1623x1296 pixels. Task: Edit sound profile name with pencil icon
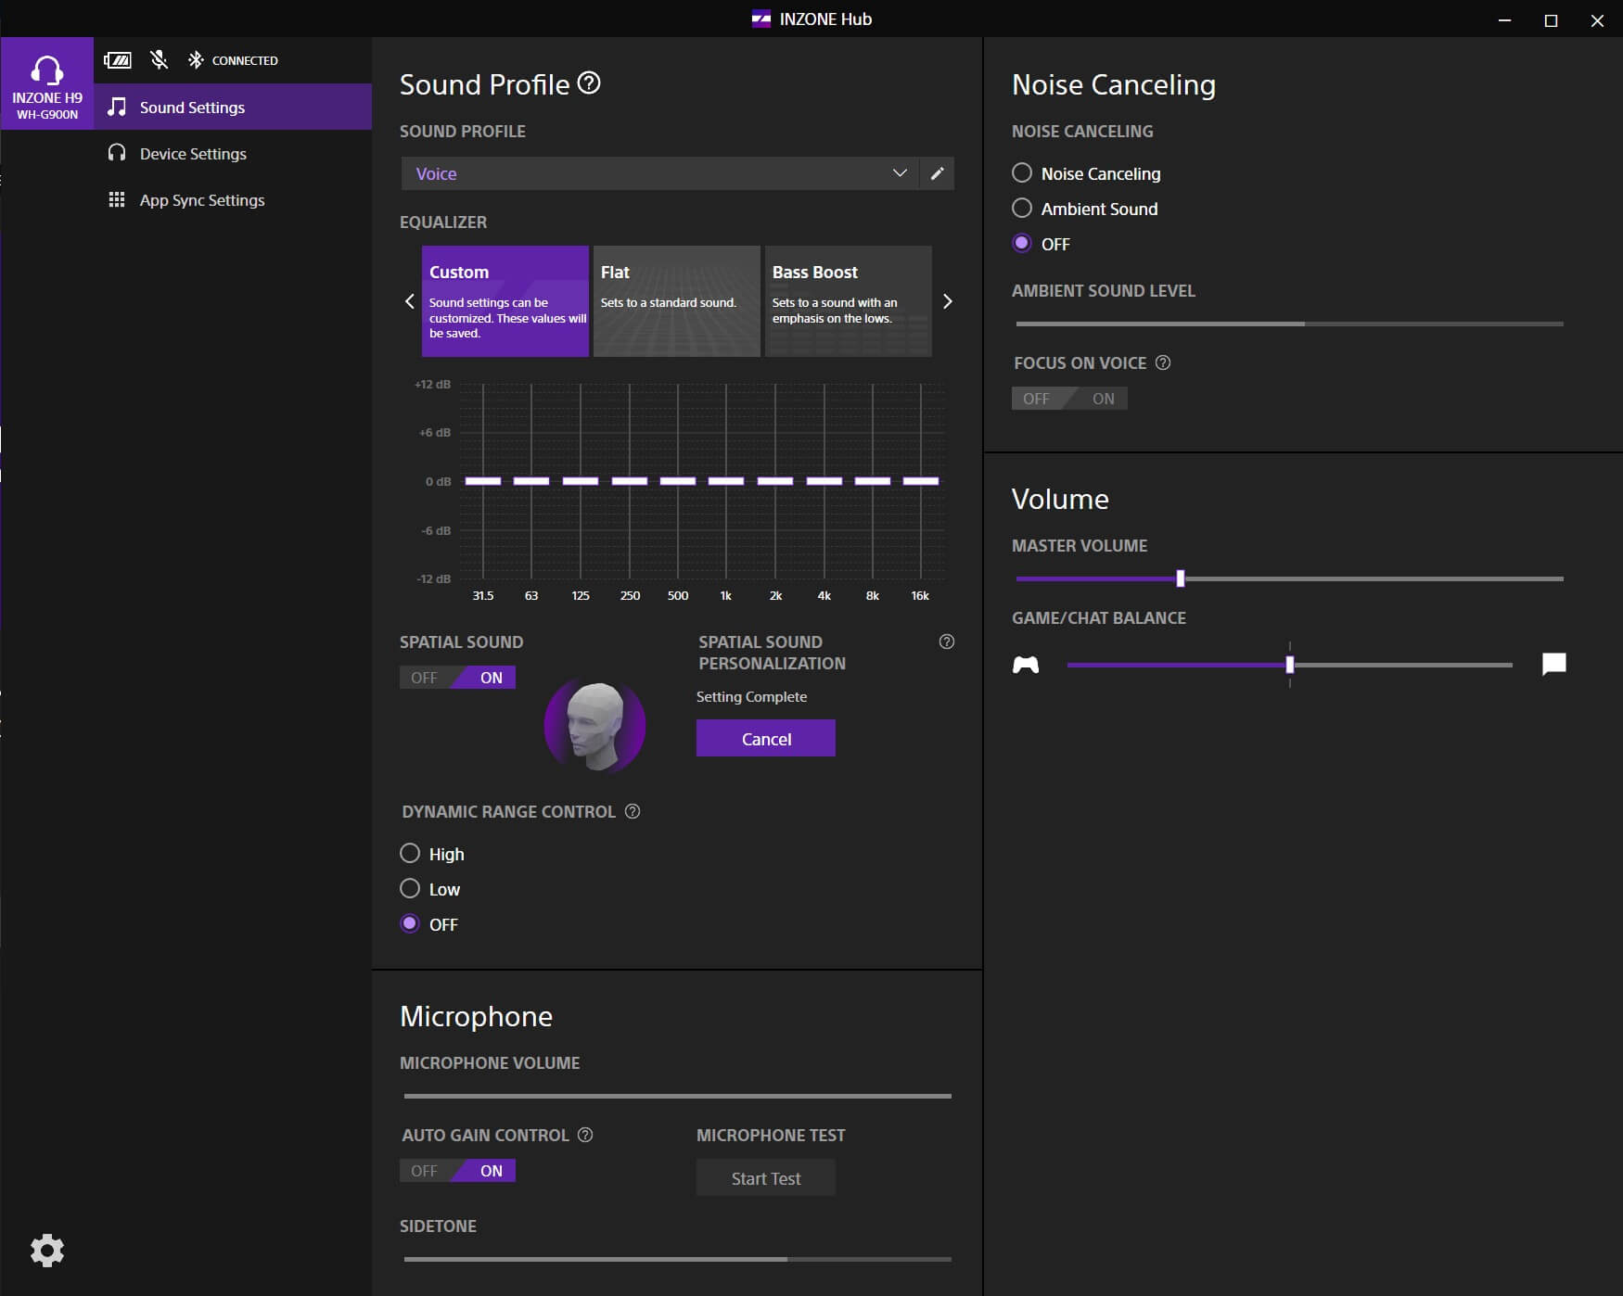point(937,173)
